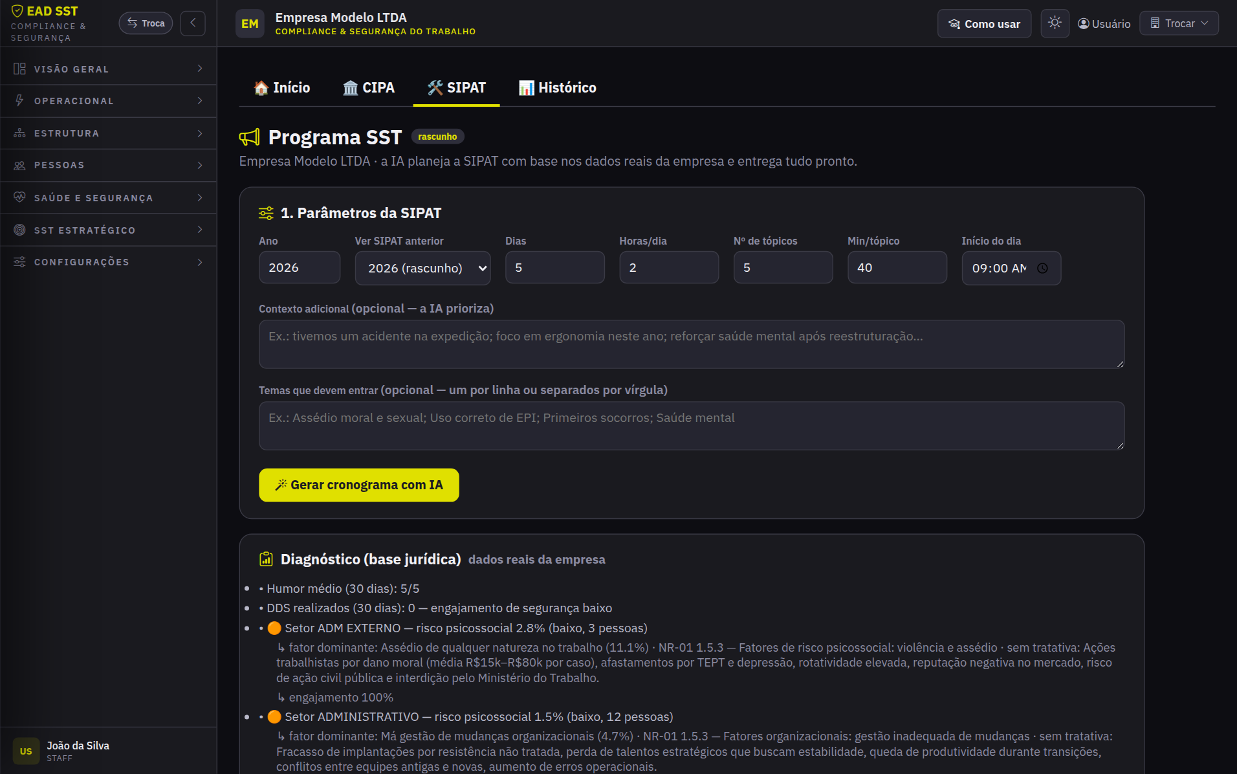Click the clock icon in Início do dia
Image resolution: width=1237 pixels, height=774 pixels.
click(1042, 268)
